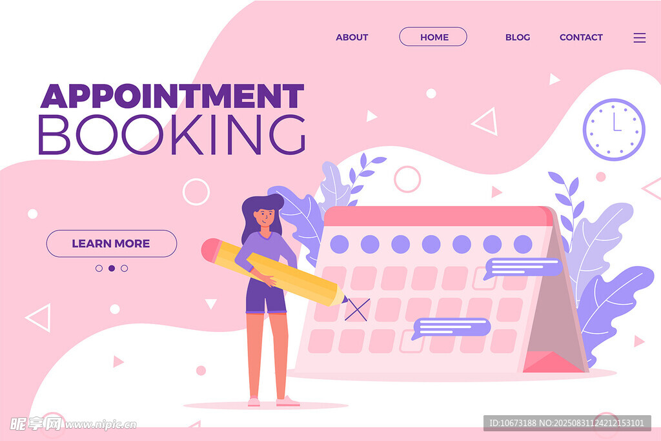Select the first carousel dot
The image size is (661, 441).
[x=99, y=268]
